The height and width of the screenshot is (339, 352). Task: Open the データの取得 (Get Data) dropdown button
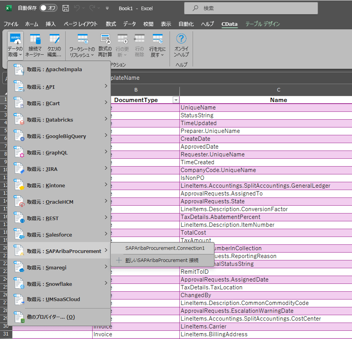click(x=15, y=46)
